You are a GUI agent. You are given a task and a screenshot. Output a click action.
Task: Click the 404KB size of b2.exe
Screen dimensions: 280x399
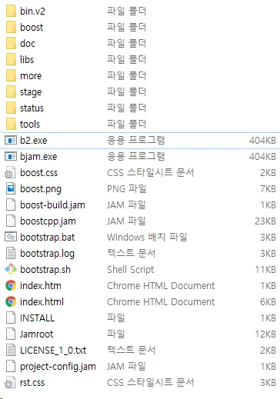tap(262, 141)
